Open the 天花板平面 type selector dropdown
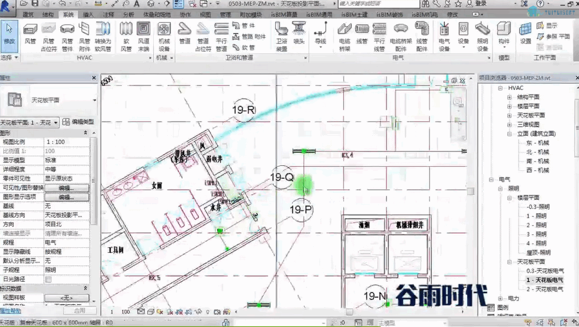The image size is (579, 327). 94,100
